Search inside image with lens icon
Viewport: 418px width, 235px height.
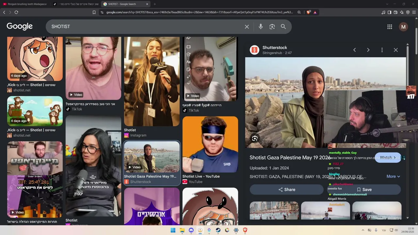pos(255,138)
